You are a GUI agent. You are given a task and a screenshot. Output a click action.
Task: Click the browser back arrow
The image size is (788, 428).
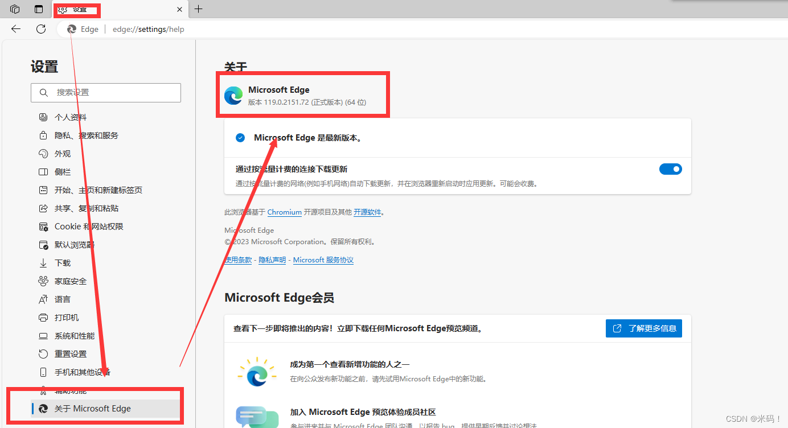[16, 29]
